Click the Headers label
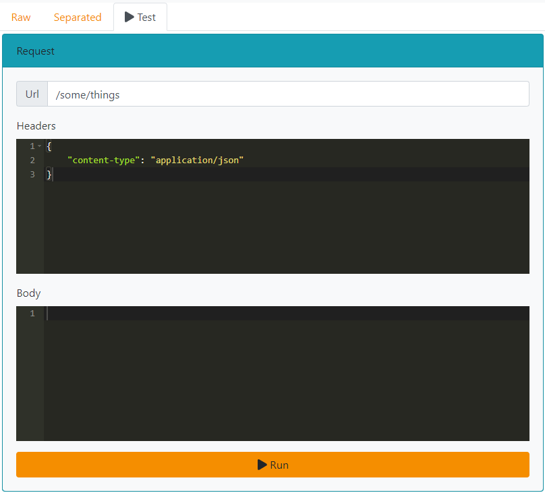The width and height of the screenshot is (545, 495). pos(36,126)
